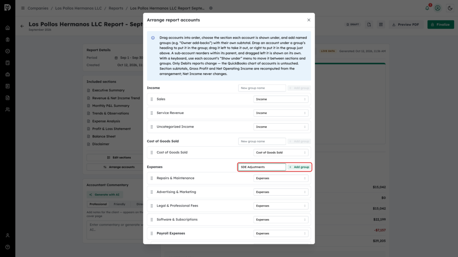Click the app logo in the sidebar
Image resolution: width=458 pixels, height=257 pixels.
pos(8,7)
